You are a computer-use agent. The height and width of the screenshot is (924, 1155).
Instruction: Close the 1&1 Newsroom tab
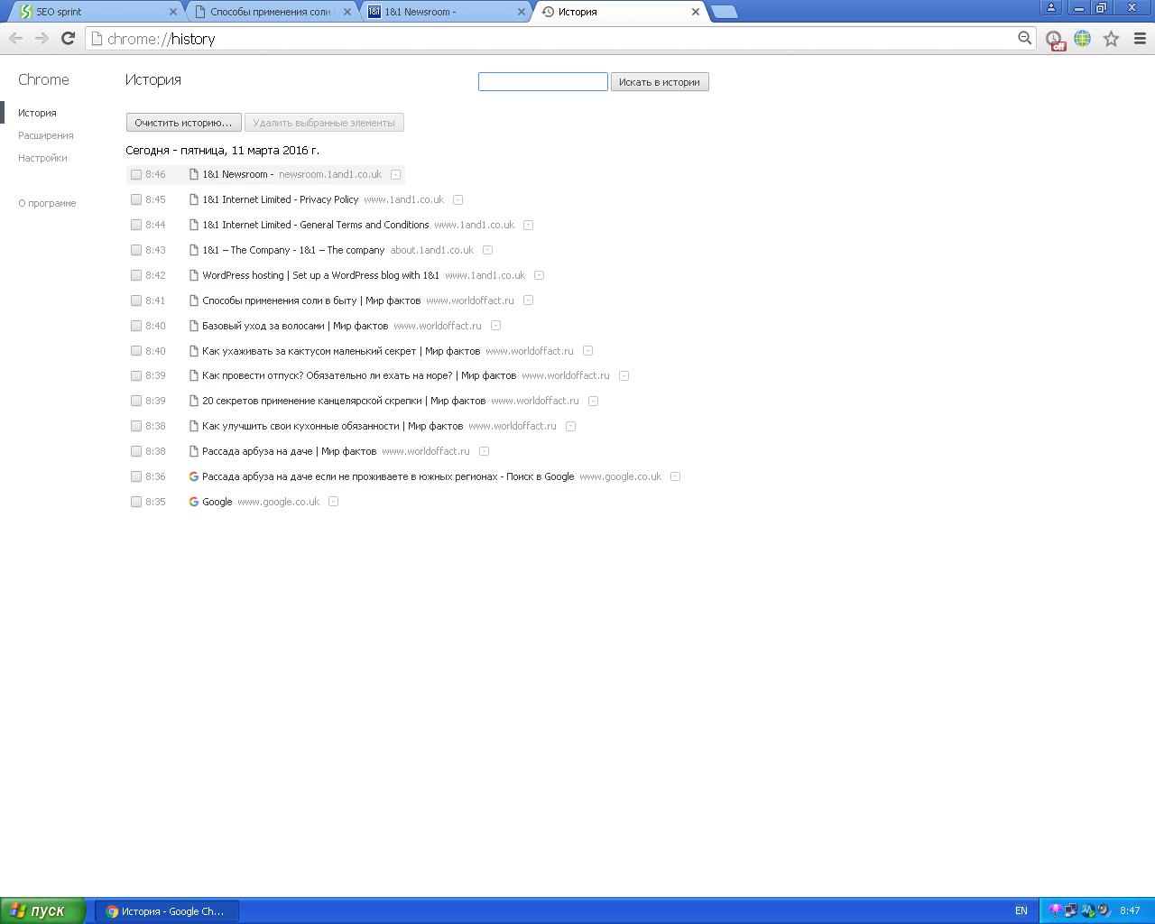[521, 12]
